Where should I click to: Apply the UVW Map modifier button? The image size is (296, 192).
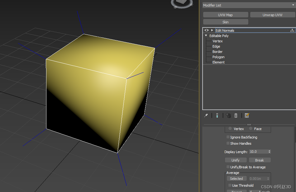point(226,15)
